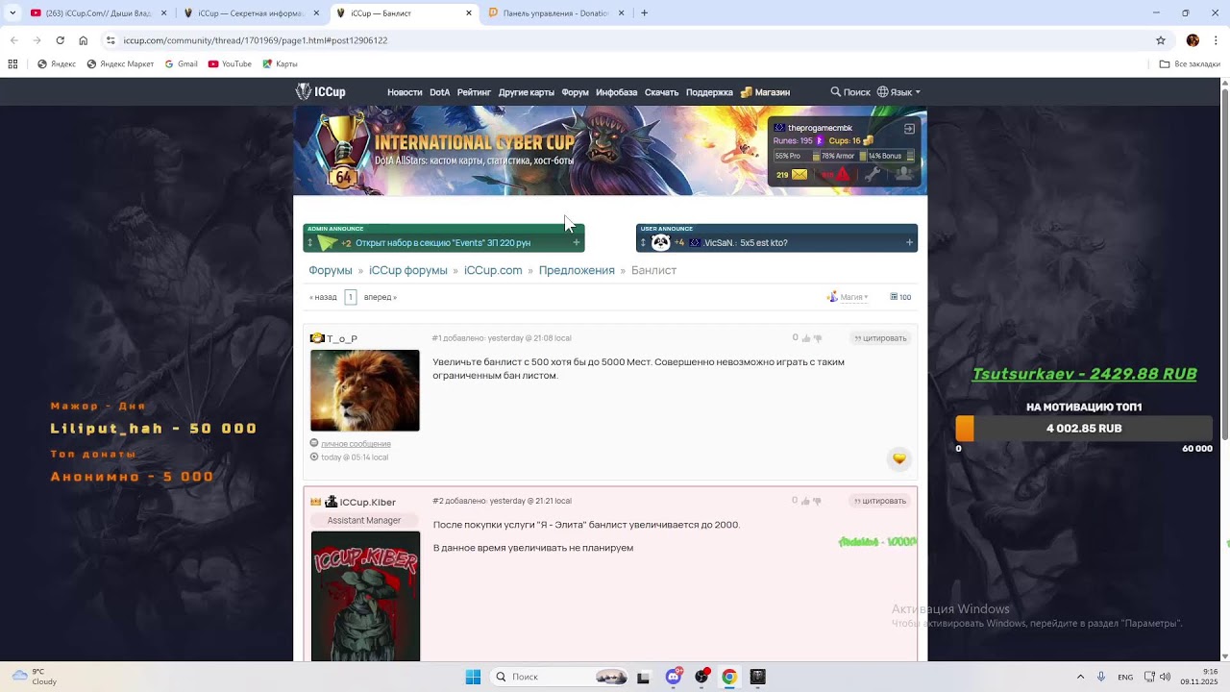Click the личное сообщение link

click(356, 444)
